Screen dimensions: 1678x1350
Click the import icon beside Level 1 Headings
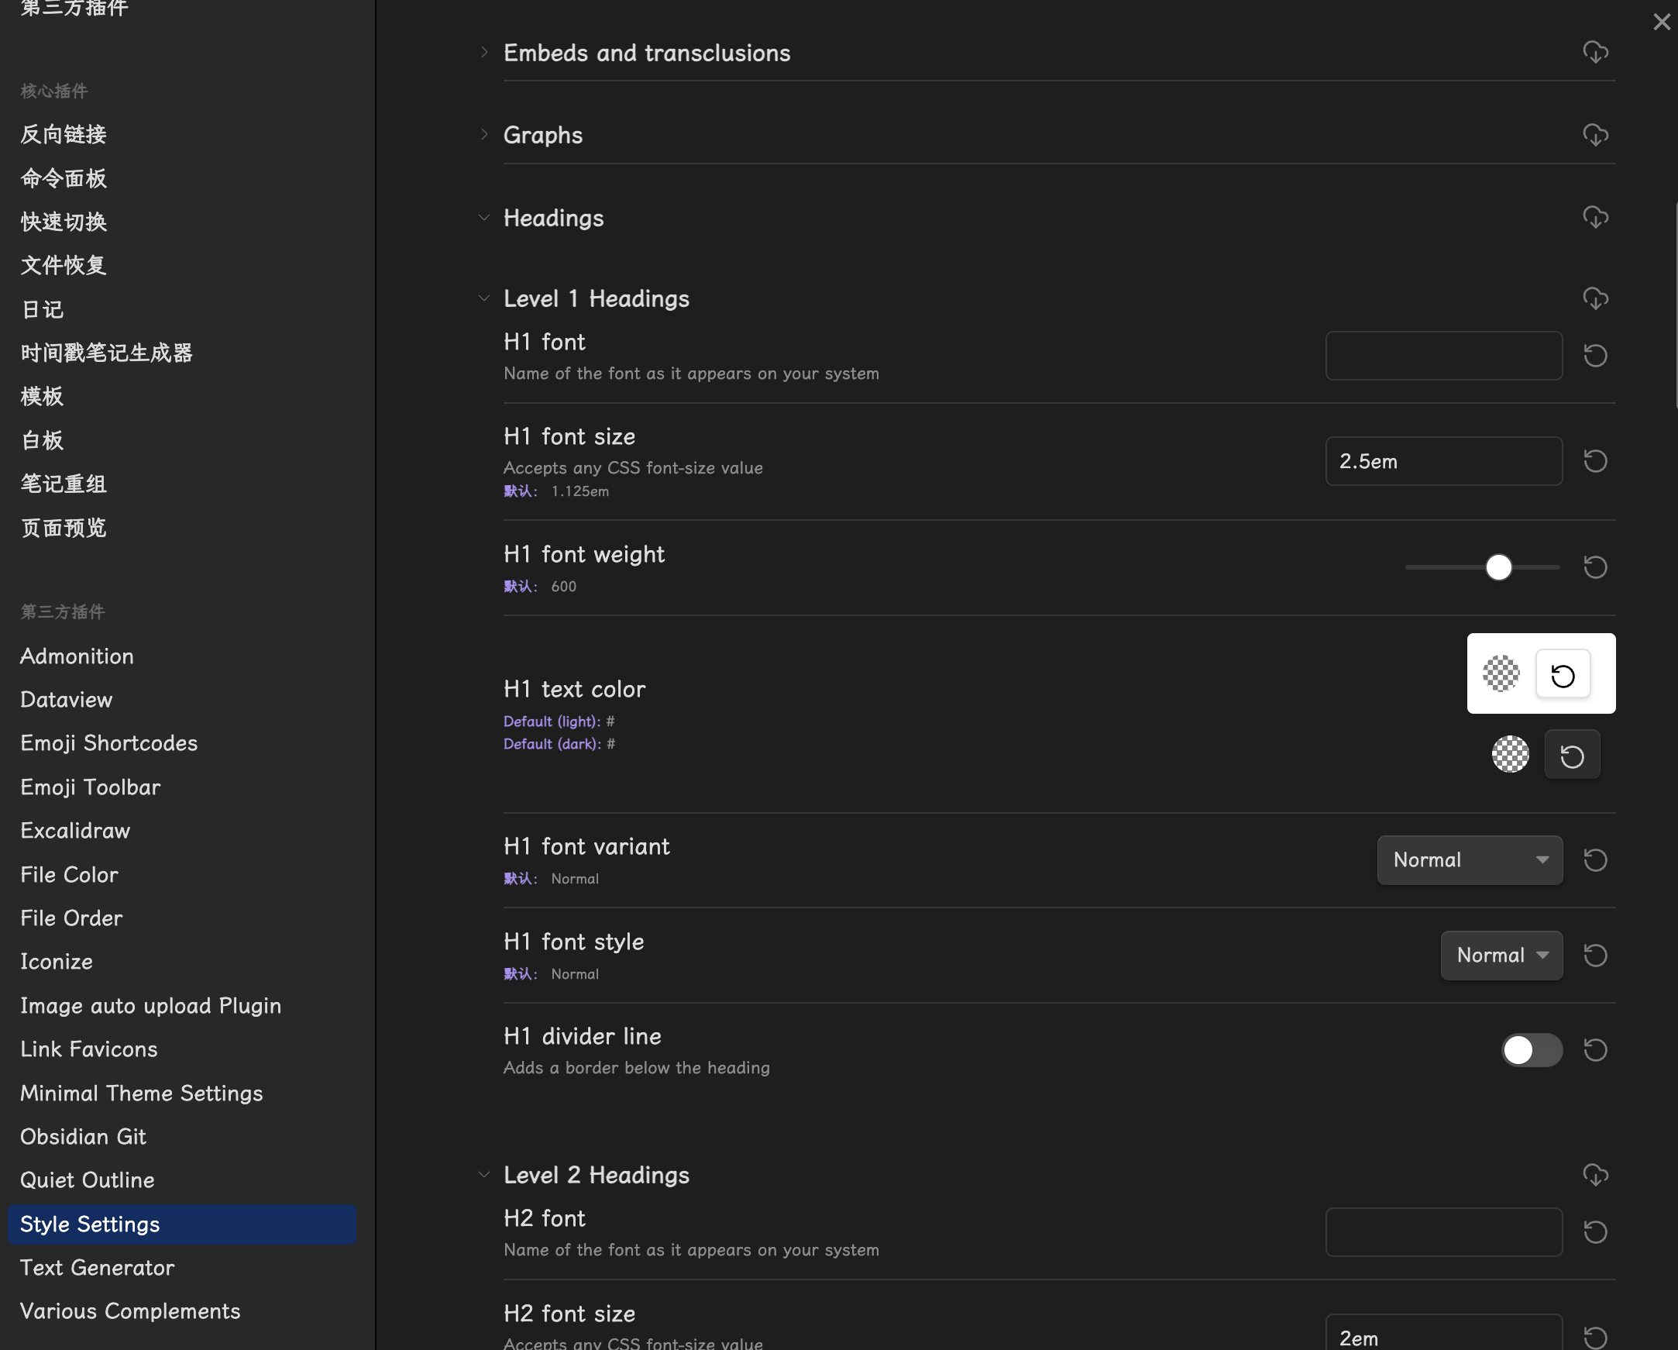[1595, 298]
